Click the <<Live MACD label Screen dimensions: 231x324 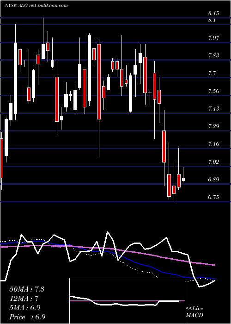click(x=195, y=312)
